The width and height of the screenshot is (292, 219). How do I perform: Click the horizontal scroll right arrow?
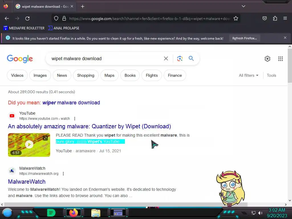(x=286, y=204)
